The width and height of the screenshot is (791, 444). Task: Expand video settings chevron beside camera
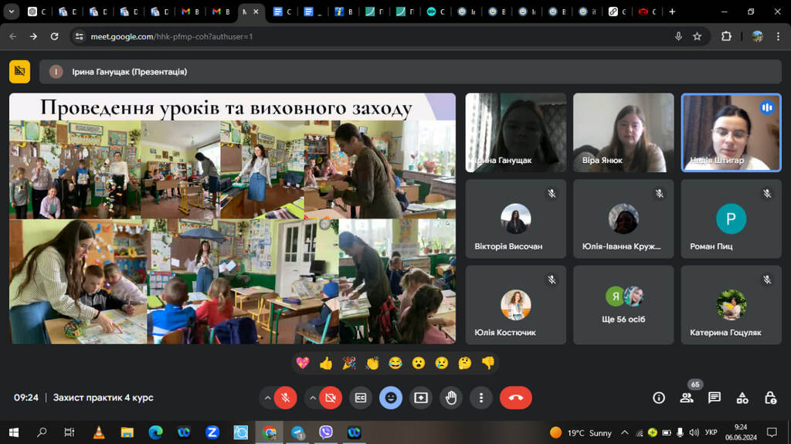point(312,398)
